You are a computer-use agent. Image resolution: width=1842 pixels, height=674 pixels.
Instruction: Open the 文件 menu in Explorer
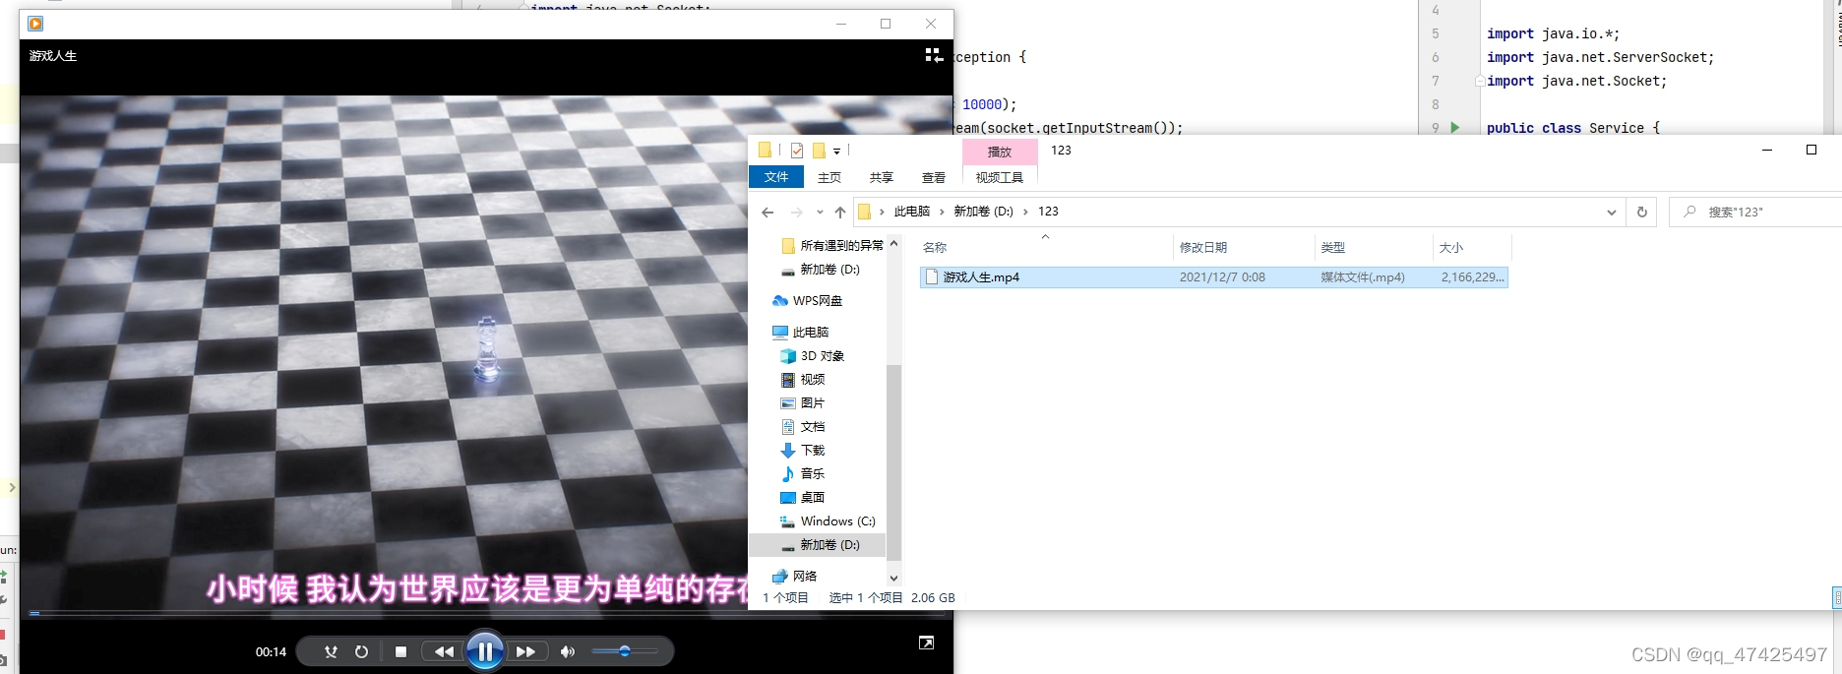(x=776, y=177)
